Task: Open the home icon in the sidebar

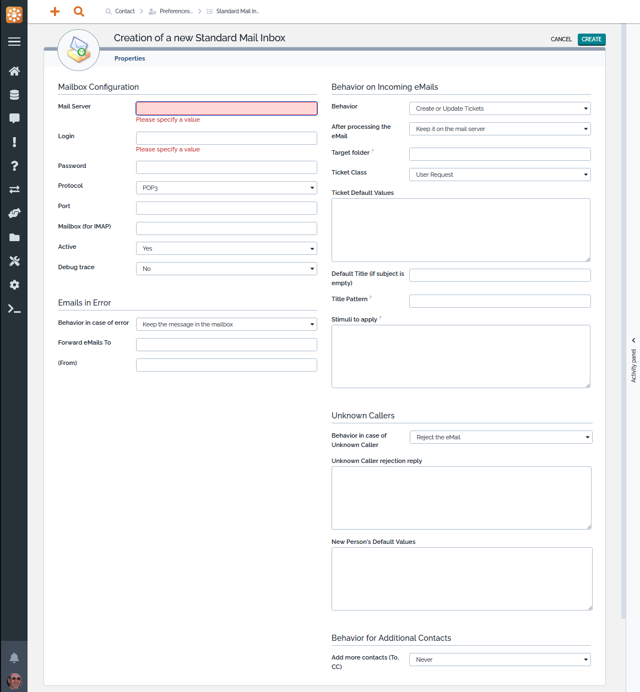Action: point(14,71)
